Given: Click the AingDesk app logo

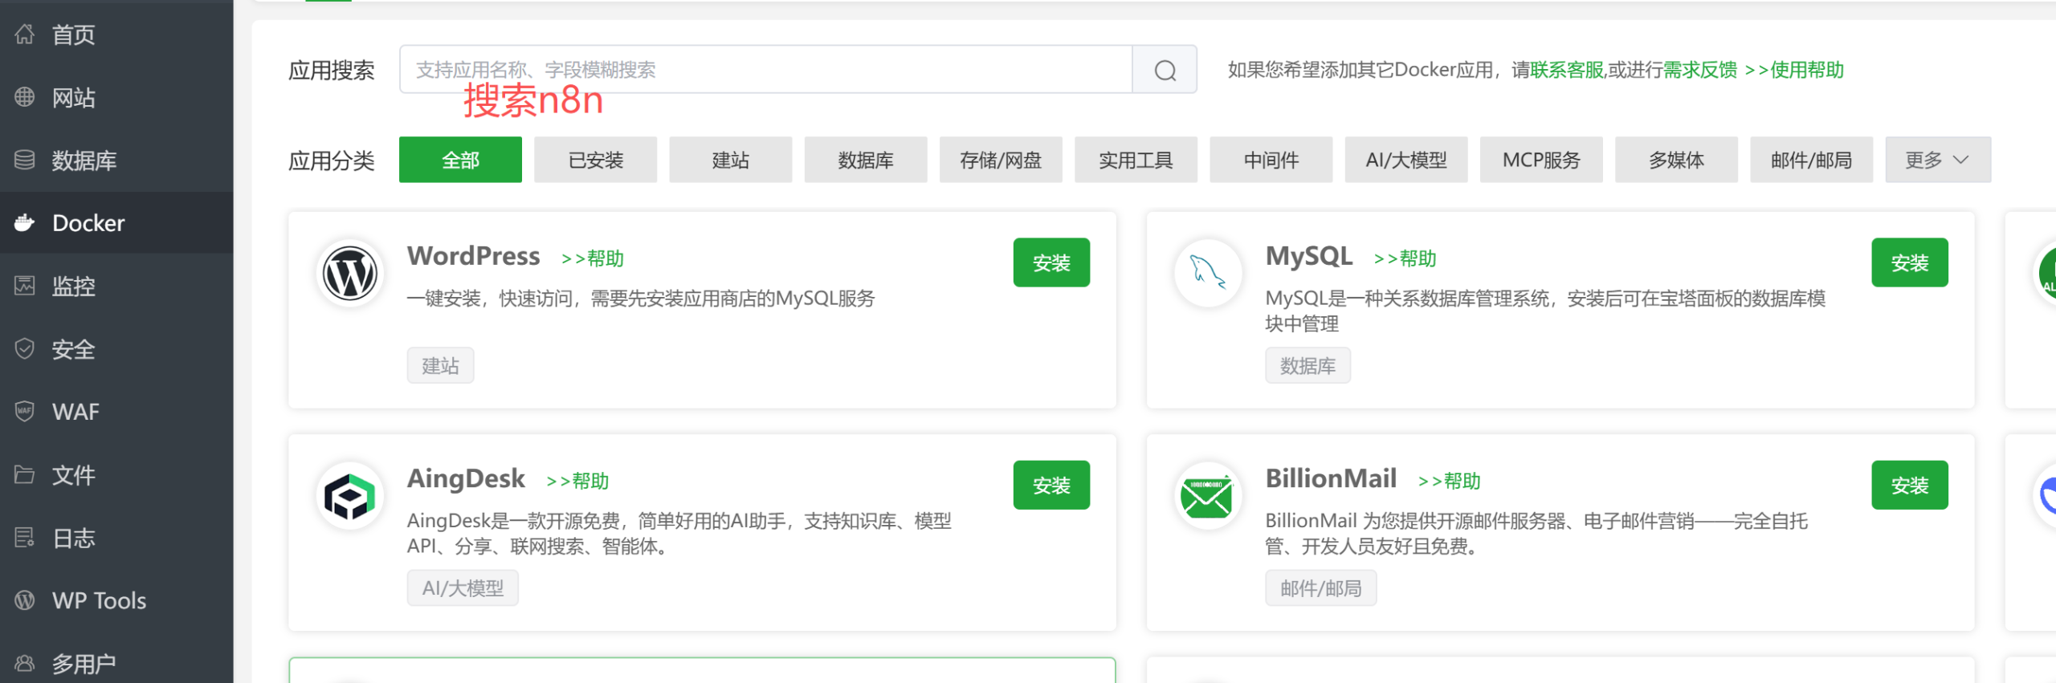Looking at the screenshot, I should click(x=349, y=496).
